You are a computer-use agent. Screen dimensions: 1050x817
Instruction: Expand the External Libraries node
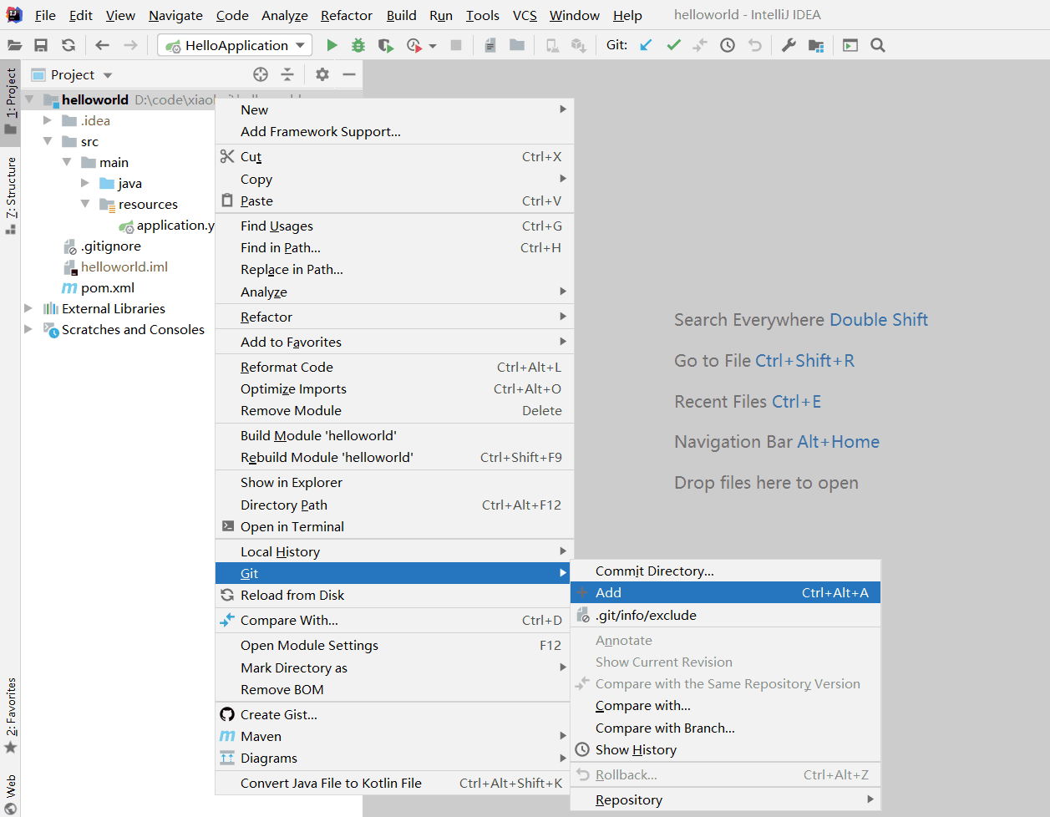point(28,308)
